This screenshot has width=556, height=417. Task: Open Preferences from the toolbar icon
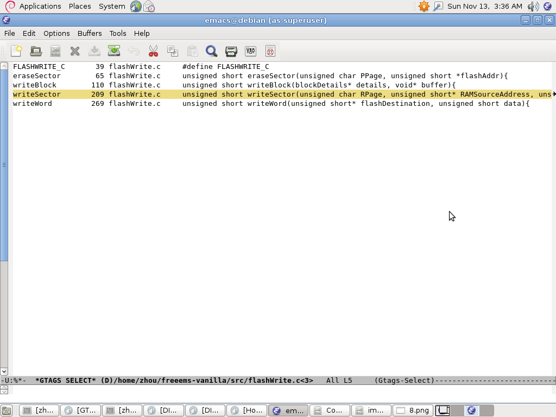point(250,51)
